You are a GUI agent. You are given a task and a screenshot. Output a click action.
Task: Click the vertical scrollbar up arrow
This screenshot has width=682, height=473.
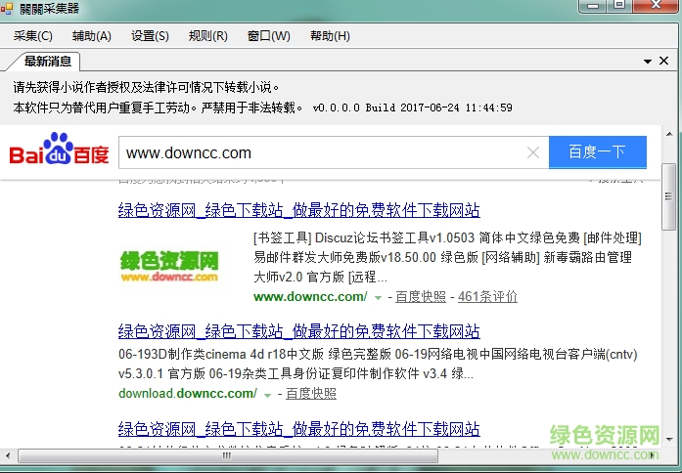[669, 134]
